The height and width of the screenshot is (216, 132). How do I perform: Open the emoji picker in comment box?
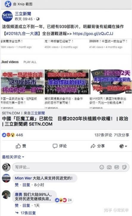click(102, 167)
